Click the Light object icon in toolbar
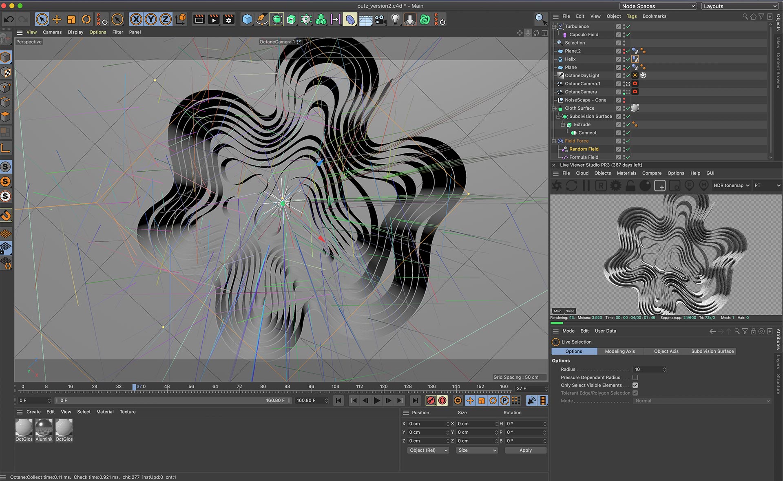Image resolution: width=783 pixels, height=481 pixels. coord(395,19)
